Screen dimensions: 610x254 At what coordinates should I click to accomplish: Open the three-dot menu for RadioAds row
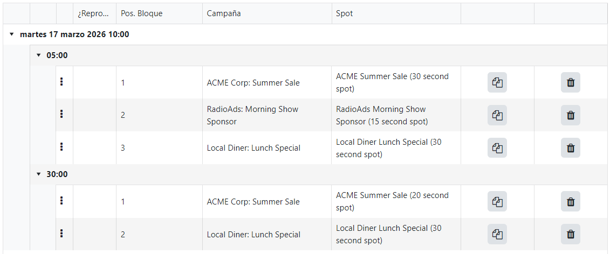pyautogui.click(x=61, y=114)
